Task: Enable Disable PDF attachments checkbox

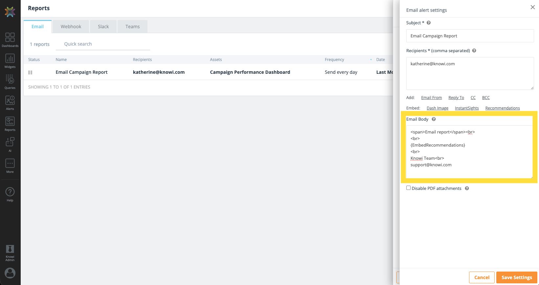Action: click(x=408, y=188)
